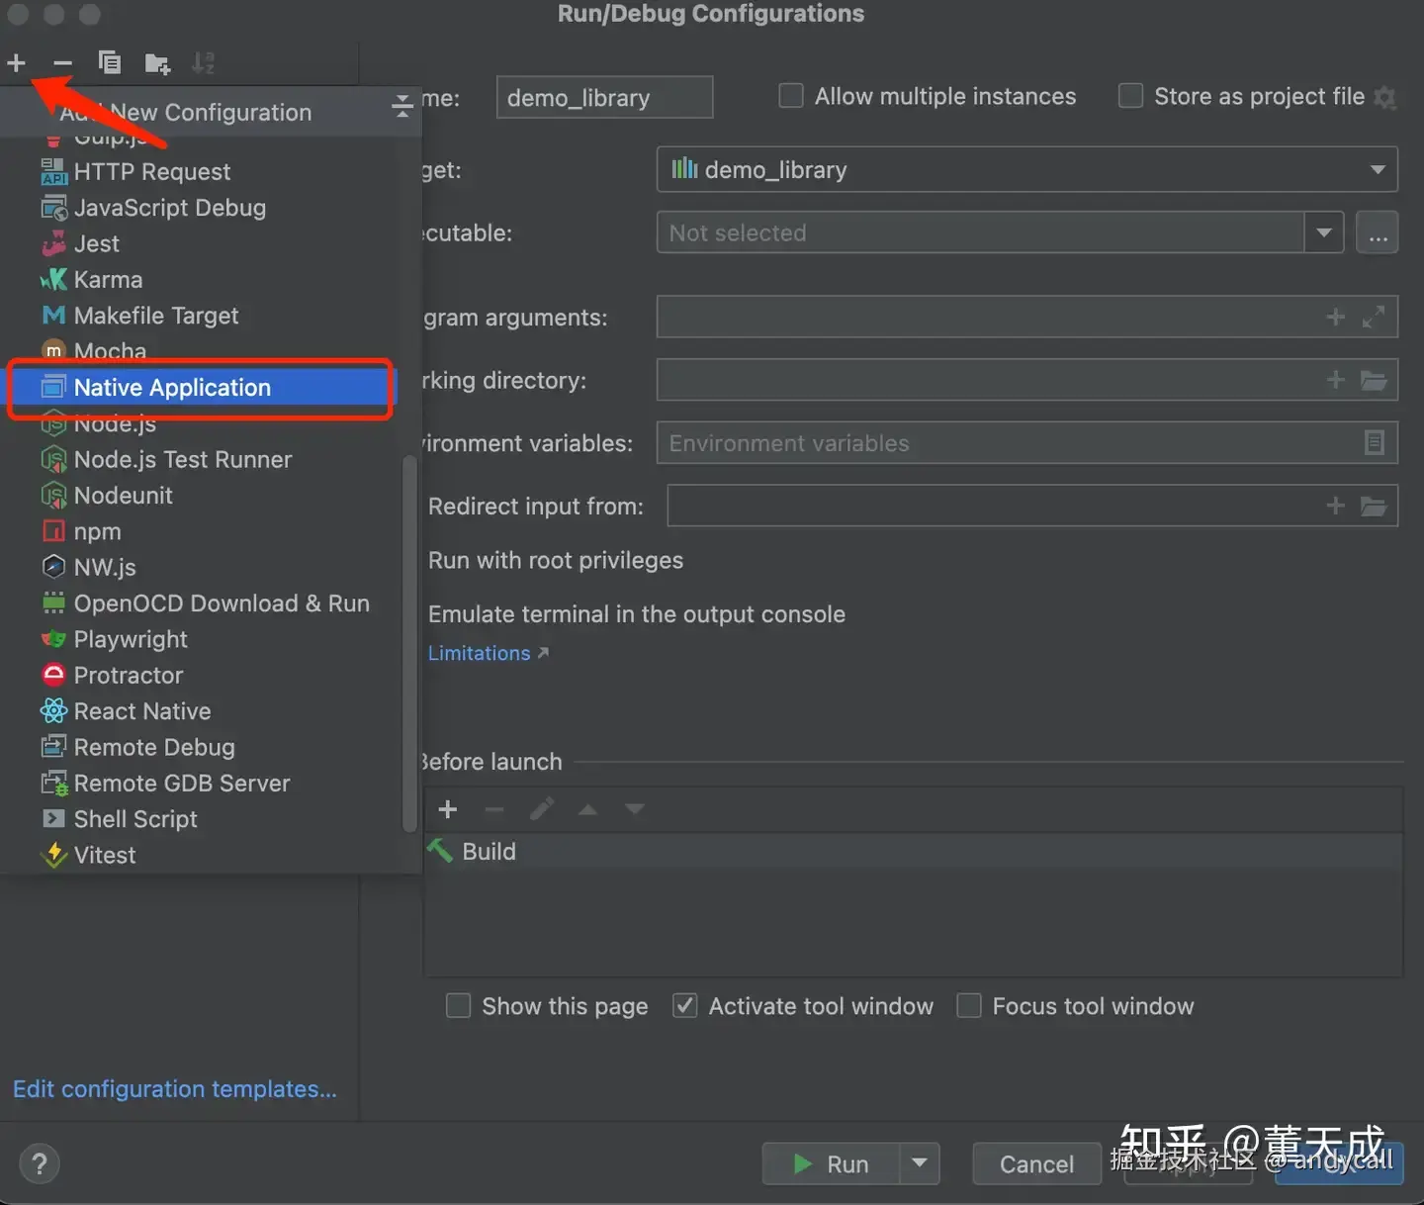Collapse the Add New Configuration popup list icon

pos(401,107)
